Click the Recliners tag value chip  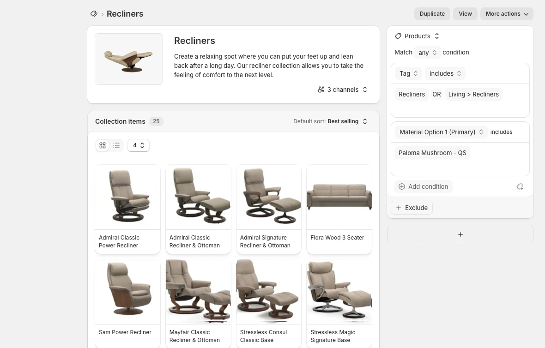pyautogui.click(x=412, y=94)
